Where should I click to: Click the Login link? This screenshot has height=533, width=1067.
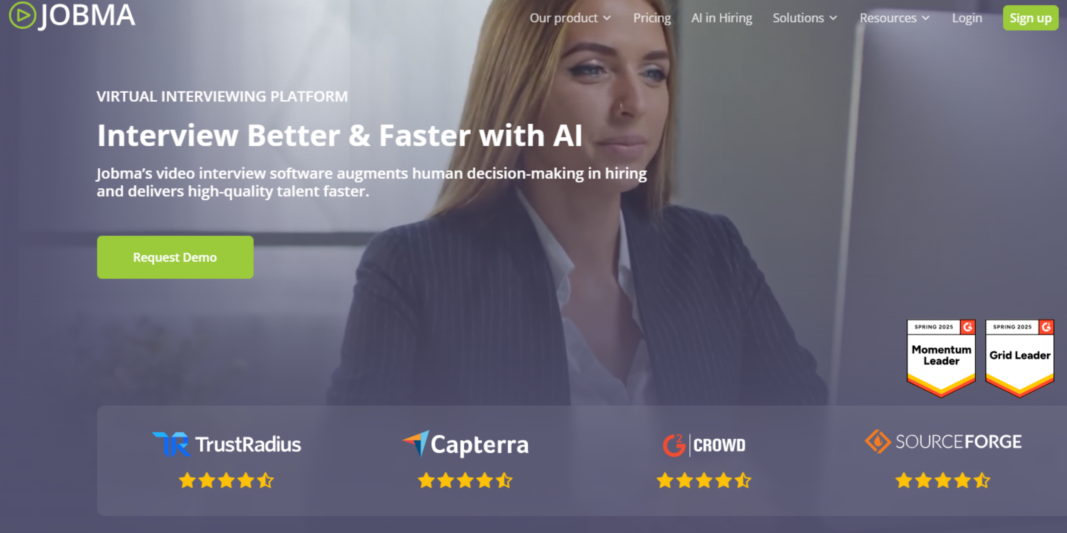pyautogui.click(x=967, y=18)
